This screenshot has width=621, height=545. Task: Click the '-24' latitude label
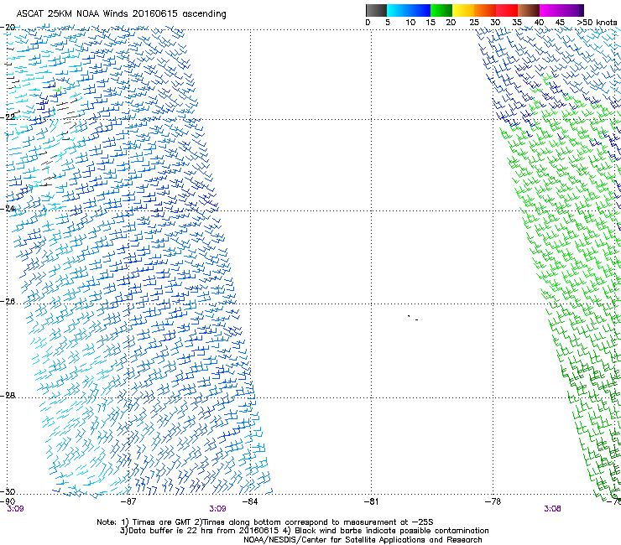click(x=8, y=209)
